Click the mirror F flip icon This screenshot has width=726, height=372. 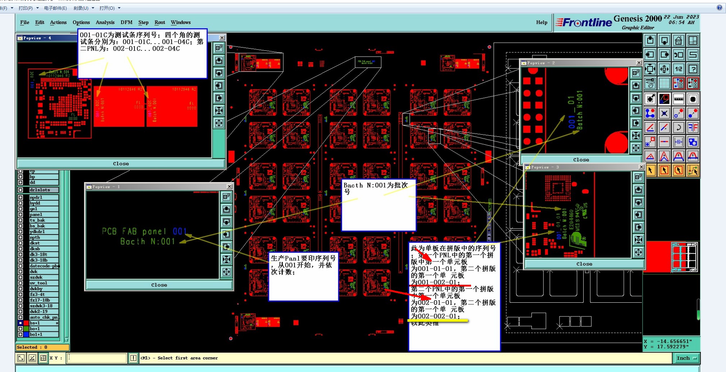pyautogui.click(x=693, y=127)
